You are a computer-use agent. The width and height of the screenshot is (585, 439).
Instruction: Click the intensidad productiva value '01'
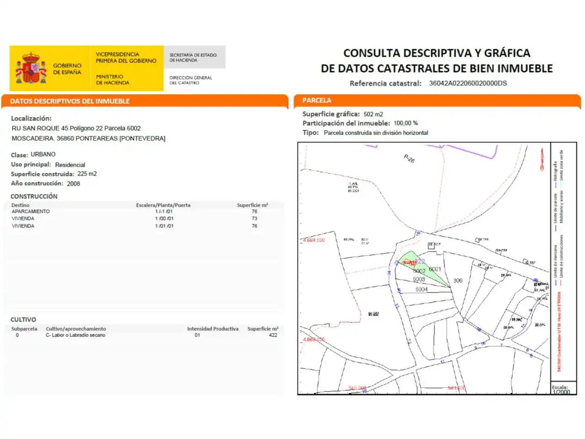197,335
